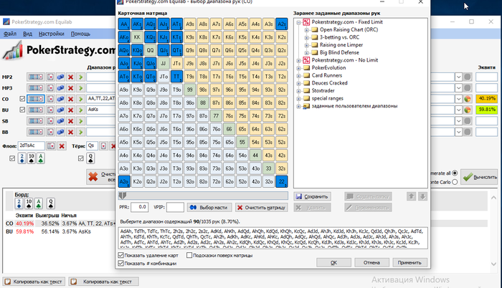Open the MP2 range dropdown arrow
This screenshot has width=502, height=288.
tap(458, 77)
